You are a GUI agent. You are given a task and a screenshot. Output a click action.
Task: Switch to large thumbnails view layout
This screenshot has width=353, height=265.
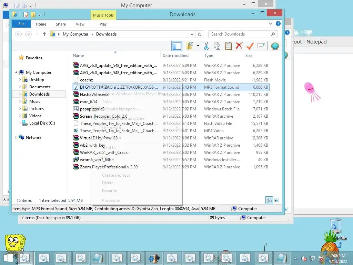277,200
